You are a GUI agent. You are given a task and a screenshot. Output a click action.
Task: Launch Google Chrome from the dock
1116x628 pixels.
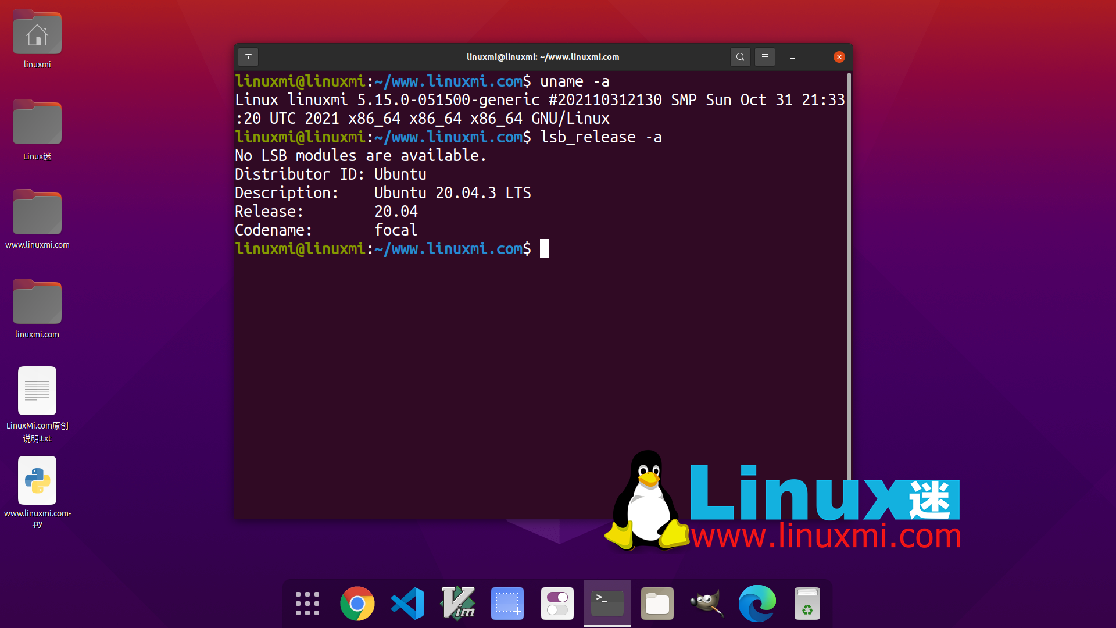pos(357,604)
